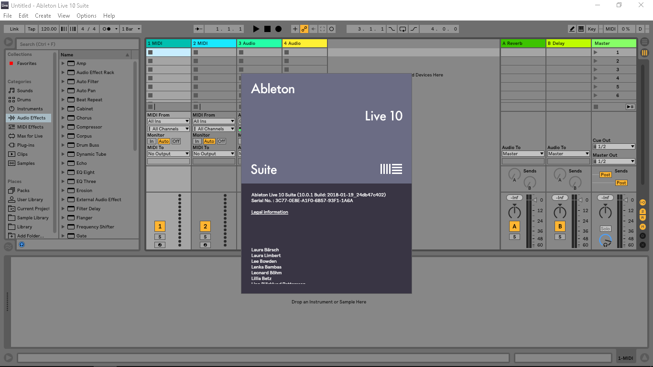Adjust the Master Preview/Cue volume knob

click(x=606, y=241)
